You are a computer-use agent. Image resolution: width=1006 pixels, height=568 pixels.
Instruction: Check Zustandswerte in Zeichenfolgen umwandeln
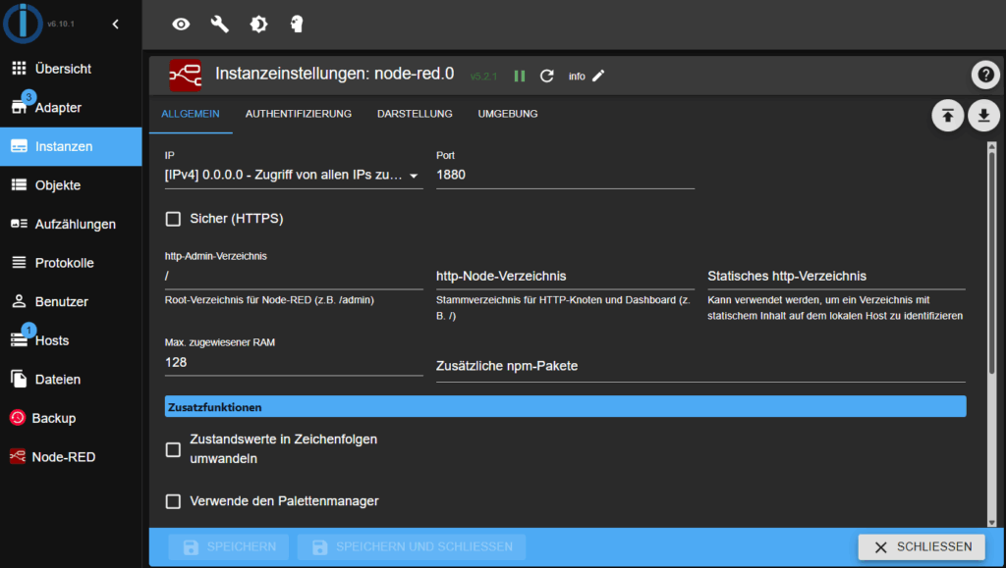pyautogui.click(x=174, y=449)
